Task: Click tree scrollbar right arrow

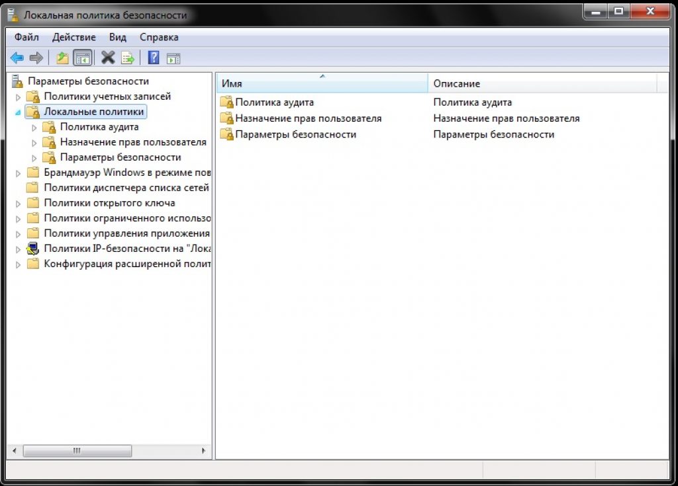Action: tap(203, 451)
